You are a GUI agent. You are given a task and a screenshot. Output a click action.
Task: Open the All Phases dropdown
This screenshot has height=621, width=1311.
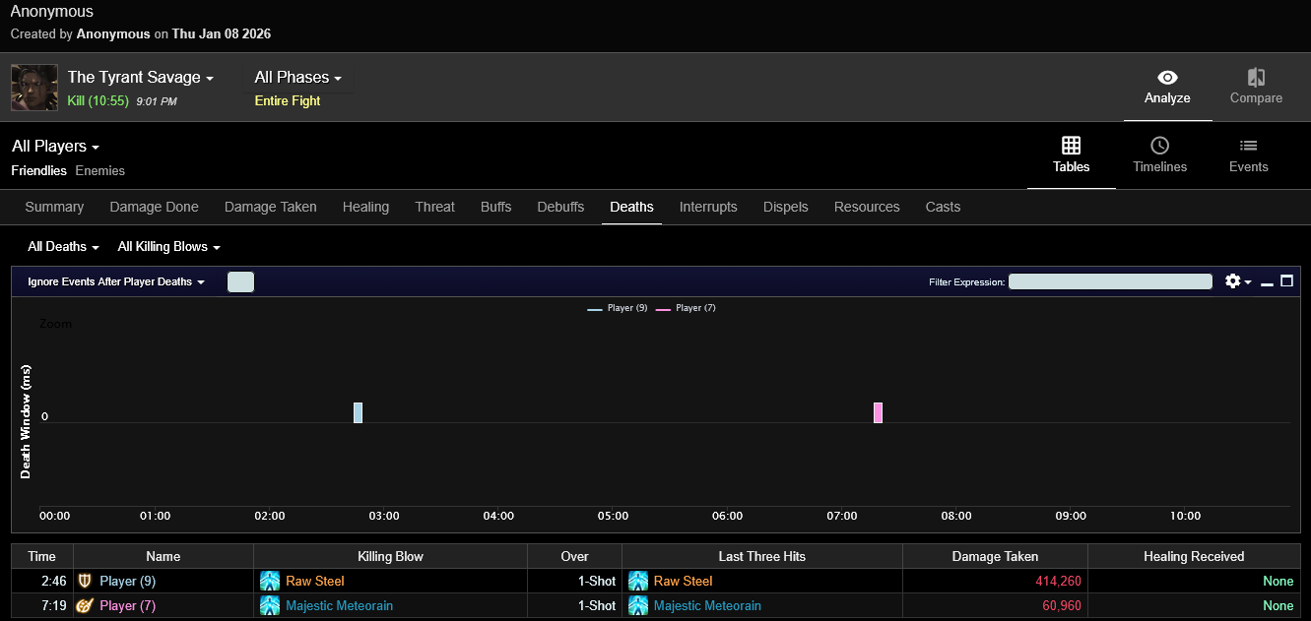pyautogui.click(x=297, y=77)
